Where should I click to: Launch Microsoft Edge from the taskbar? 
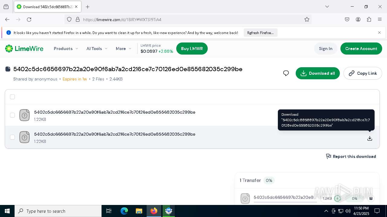tap(124, 211)
